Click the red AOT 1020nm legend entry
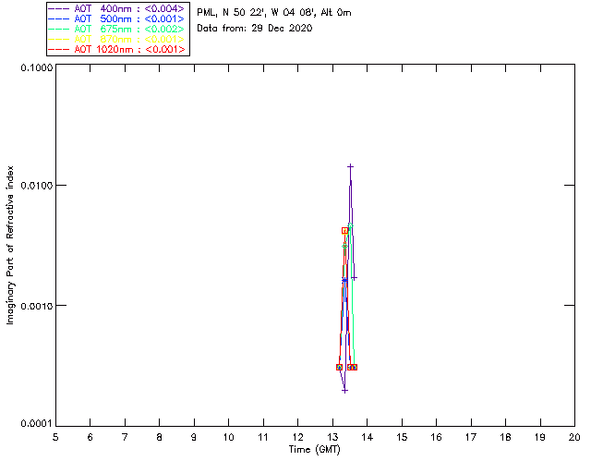591x473 pixels. click(x=116, y=49)
